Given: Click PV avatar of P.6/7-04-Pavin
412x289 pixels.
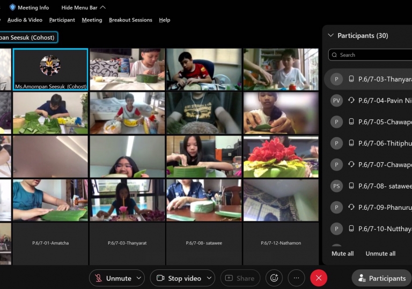Looking at the screenshot, I should 336,101.
